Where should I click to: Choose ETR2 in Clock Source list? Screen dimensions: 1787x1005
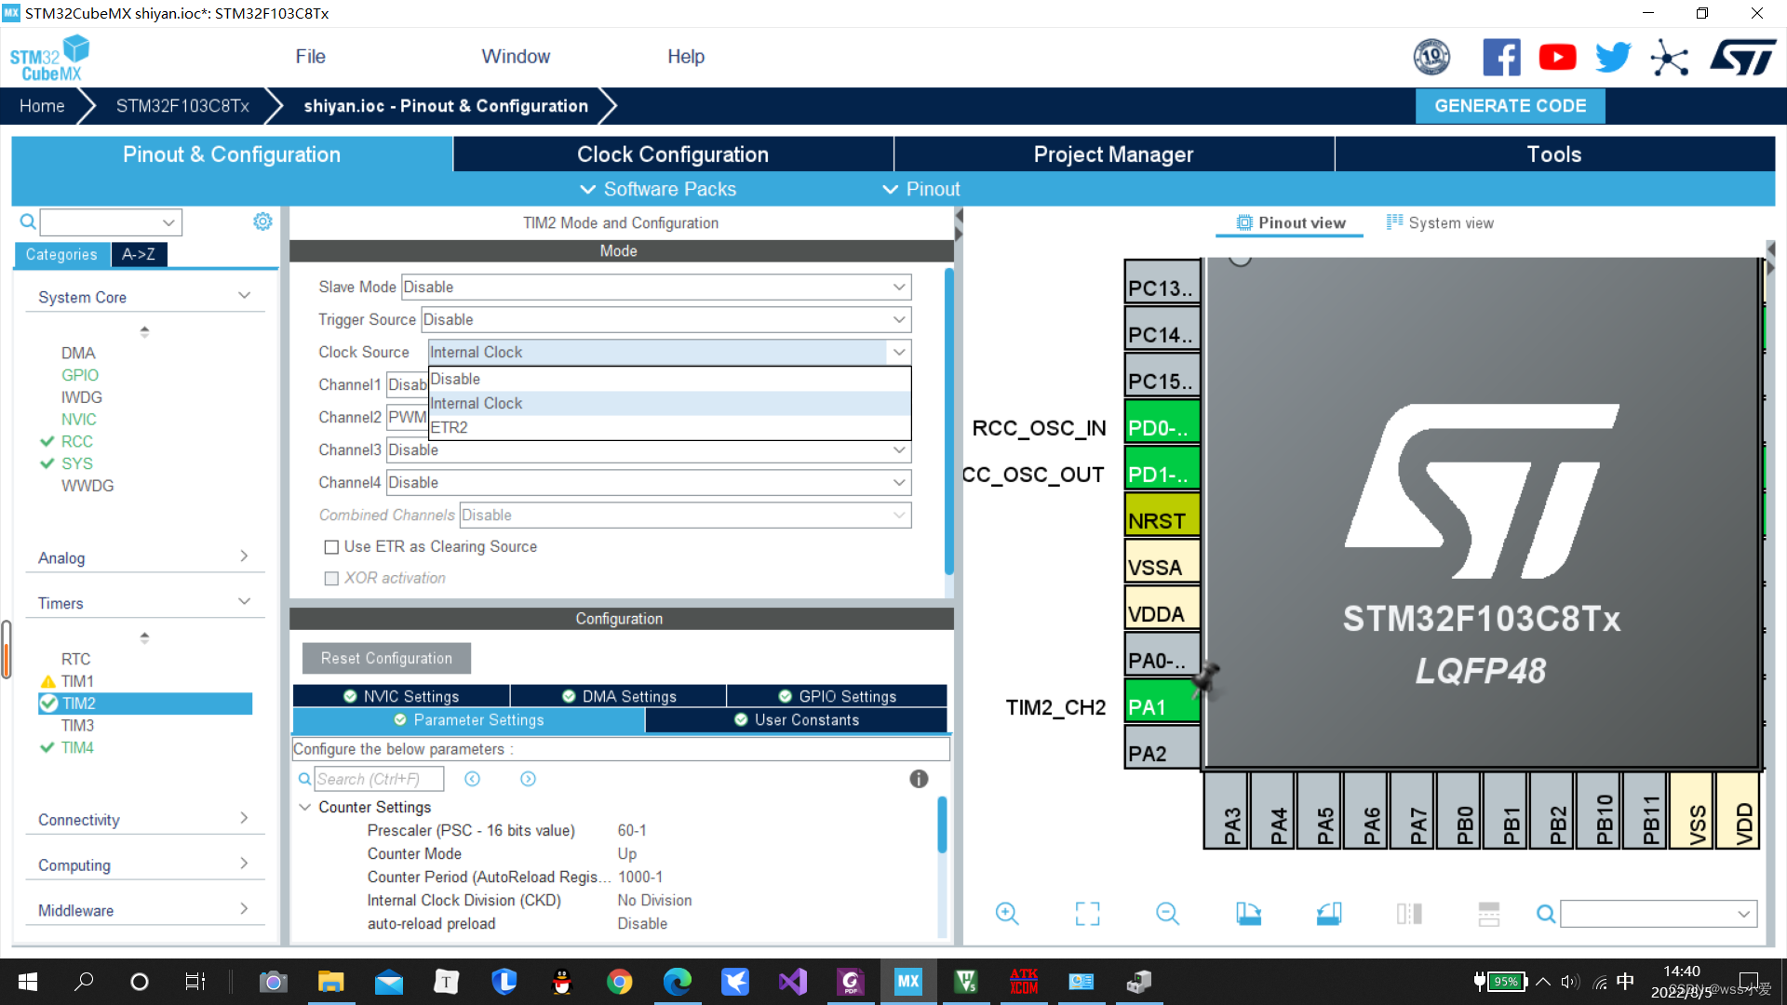coord(669,427)
